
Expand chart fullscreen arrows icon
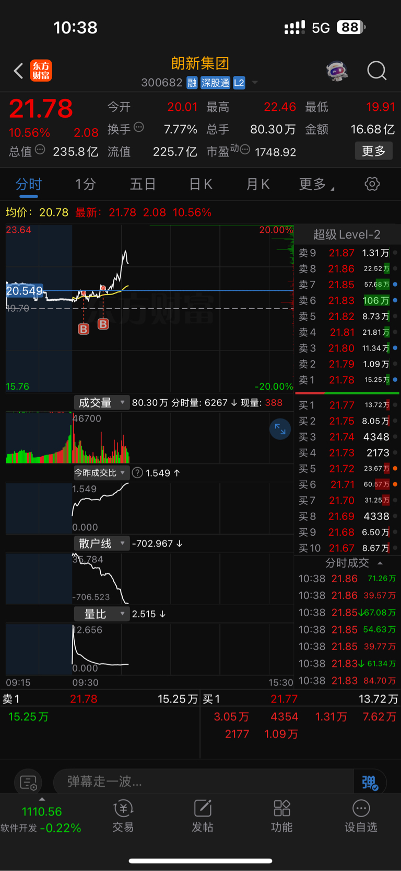click(x=280, y=429)
